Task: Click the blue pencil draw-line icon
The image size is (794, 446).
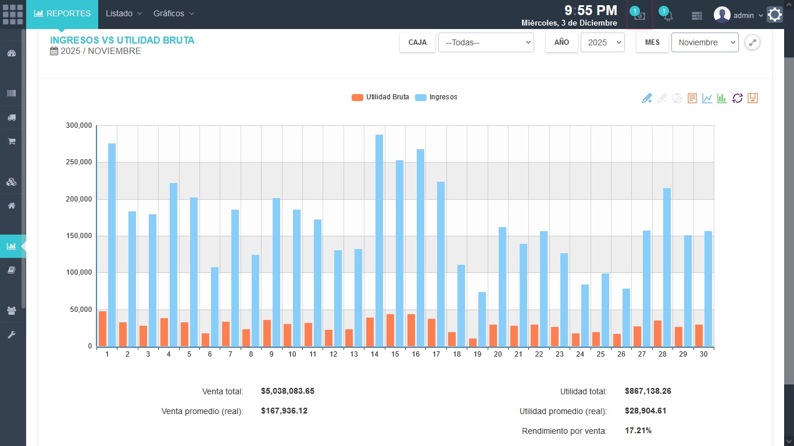Action: click(647, 98)
